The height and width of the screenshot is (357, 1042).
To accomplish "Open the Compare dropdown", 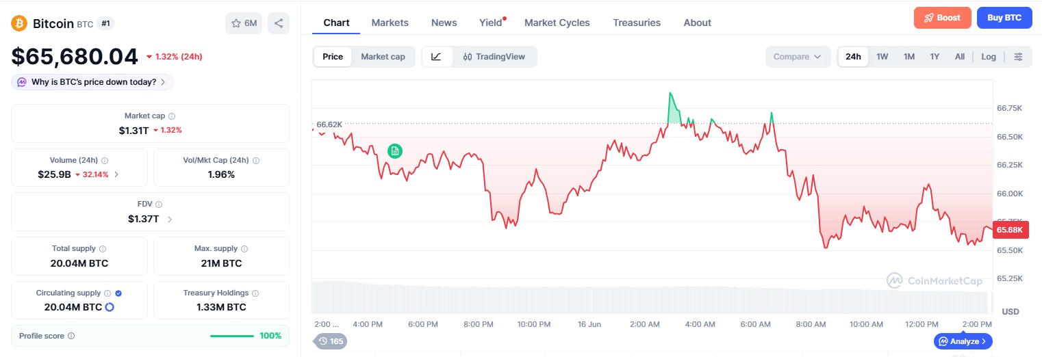I will click(798, 57).
